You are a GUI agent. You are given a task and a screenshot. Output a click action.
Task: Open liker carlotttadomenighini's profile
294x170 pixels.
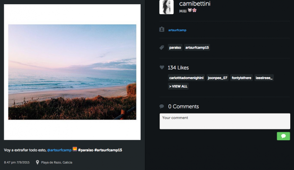pos(186,77)
